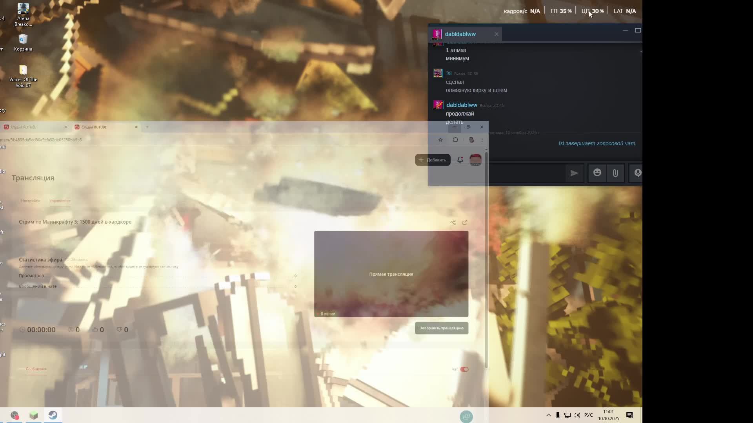
Task: Select the Сообщения tab
Action: [36, 369]
